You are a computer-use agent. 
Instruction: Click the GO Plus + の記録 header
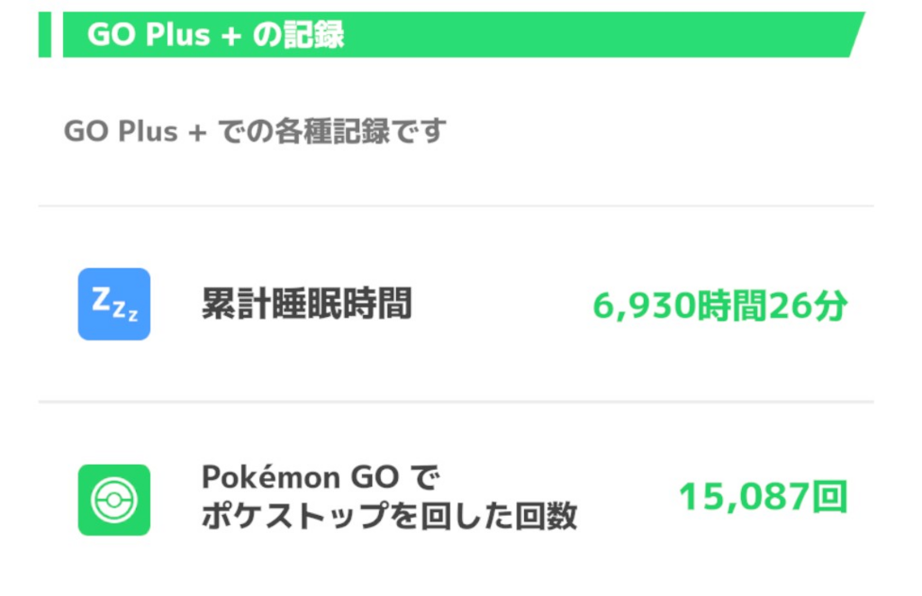(x=216, y=35)
